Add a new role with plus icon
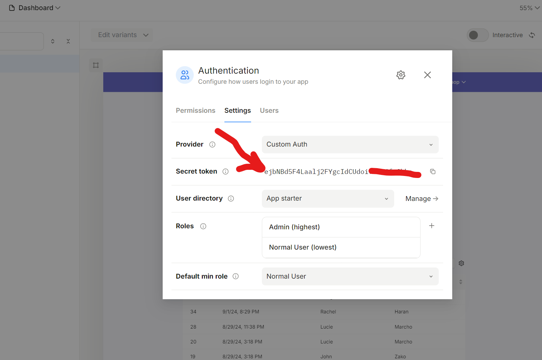 coord(432,226)
